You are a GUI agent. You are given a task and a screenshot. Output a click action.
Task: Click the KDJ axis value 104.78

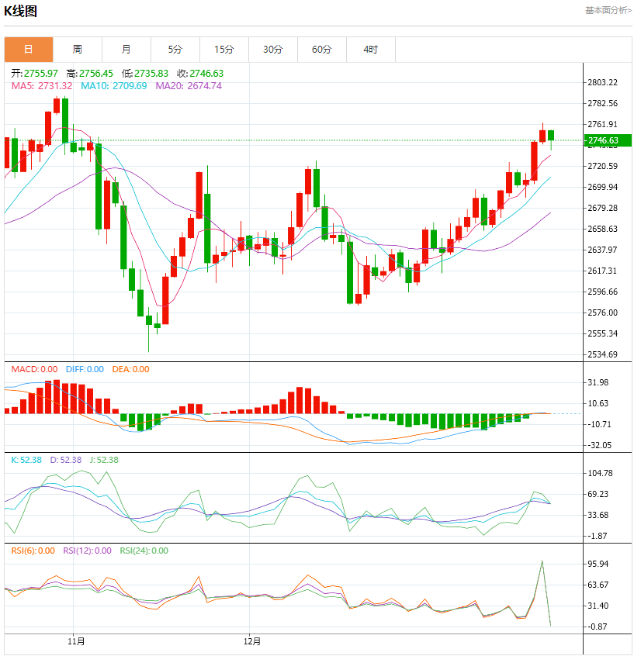click(x=600, y=473)
